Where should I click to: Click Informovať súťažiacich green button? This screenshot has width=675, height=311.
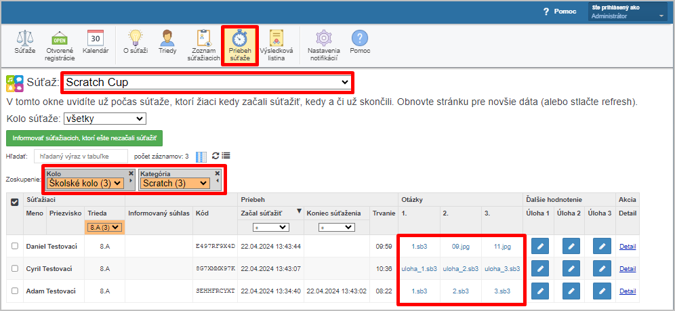84,138
